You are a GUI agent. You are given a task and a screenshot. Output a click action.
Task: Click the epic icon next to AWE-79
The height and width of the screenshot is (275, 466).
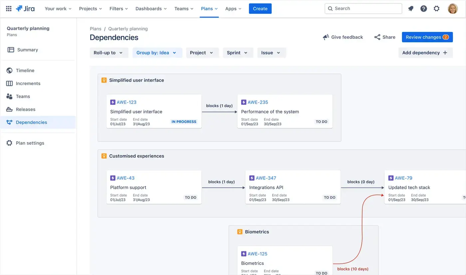[x=391, y=178]
